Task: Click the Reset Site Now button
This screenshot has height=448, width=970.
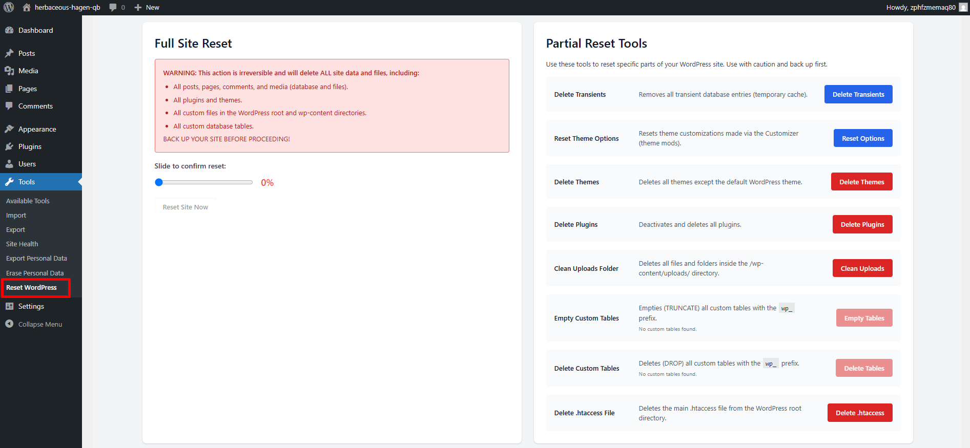Action: [185, 207]
